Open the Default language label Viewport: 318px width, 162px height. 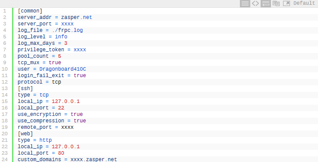pyautogui.click(x=304, y=3)
